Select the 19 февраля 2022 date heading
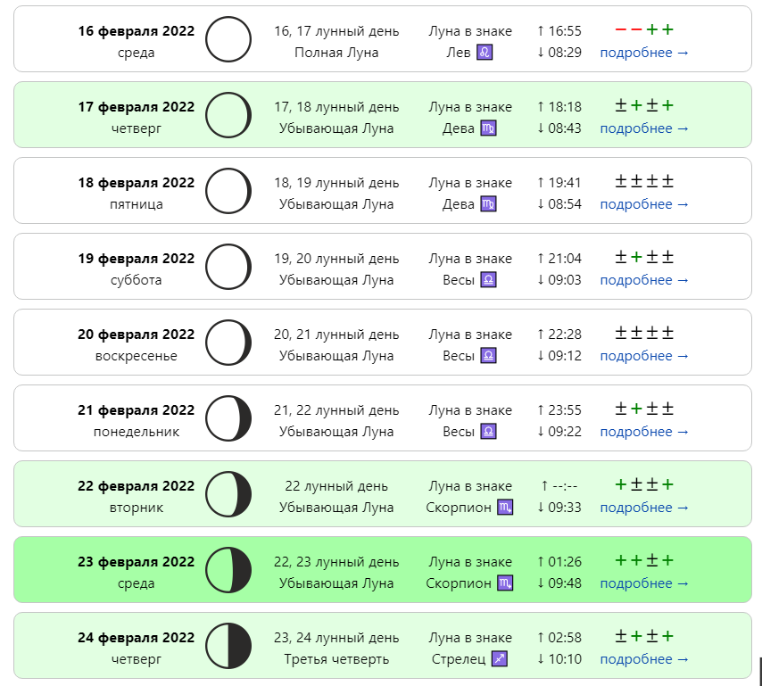The height and width of the screenshot is (686, 762). (136, 259)
